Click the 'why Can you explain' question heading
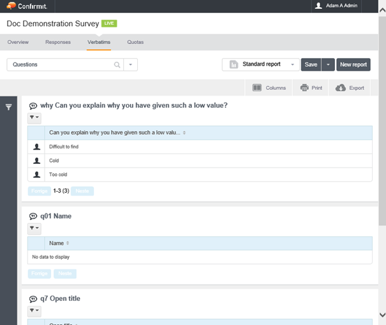This screenshot has width=386, height=325. 134,105
